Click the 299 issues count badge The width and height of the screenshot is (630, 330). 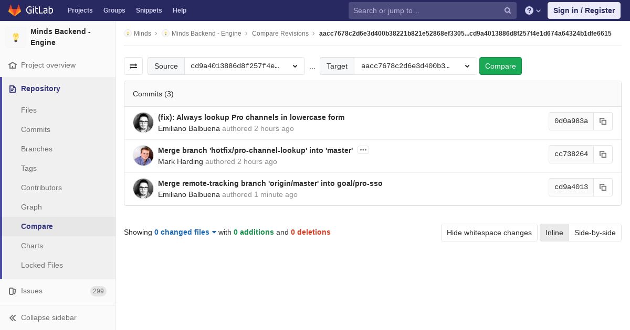(x=98, y=291)
